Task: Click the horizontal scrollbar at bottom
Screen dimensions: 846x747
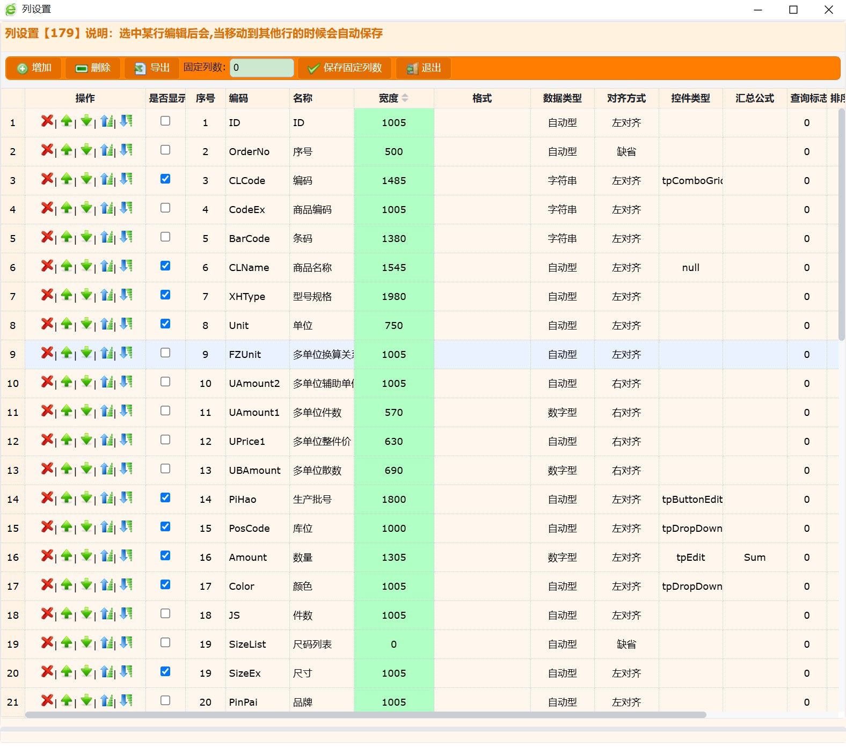Action: coord(365,715)
